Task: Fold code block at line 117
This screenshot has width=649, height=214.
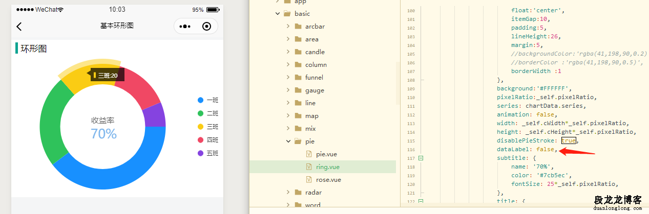Action: [421, 158]
